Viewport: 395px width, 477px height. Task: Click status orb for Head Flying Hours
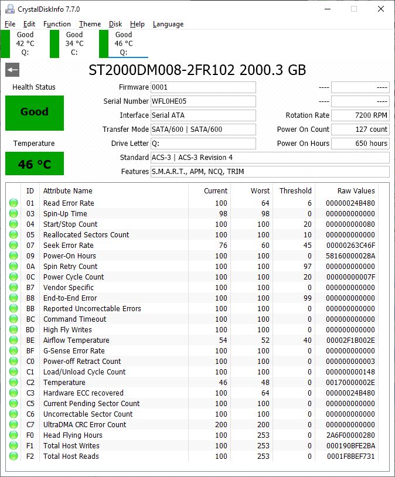click(13, 435)
